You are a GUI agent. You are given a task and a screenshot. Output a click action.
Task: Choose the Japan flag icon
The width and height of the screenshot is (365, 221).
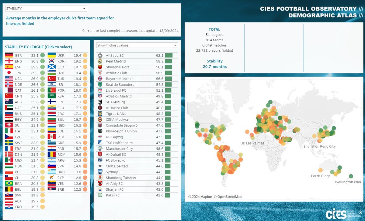[9, 73]
